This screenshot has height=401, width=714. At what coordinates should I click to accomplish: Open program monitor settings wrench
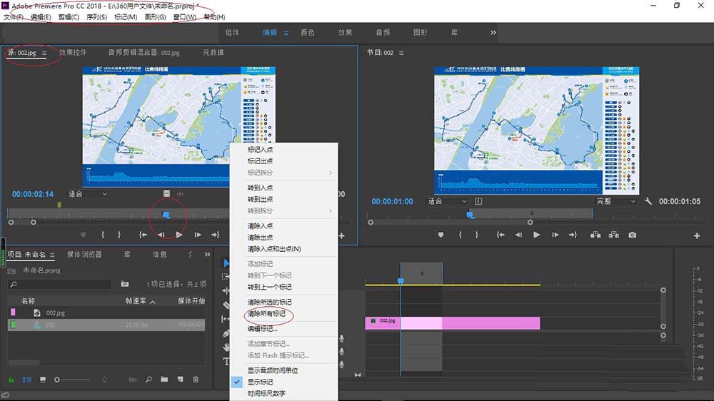coord(648,201)
